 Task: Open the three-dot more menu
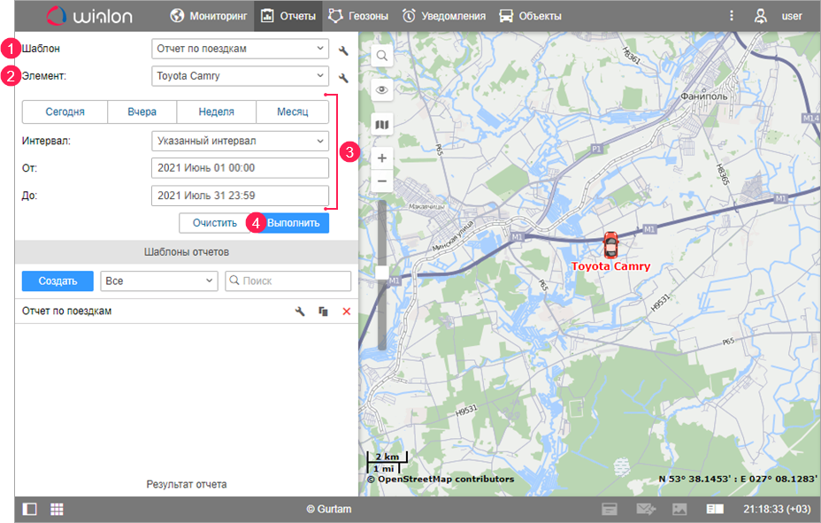pyautogui.click(x=732, y=16)
